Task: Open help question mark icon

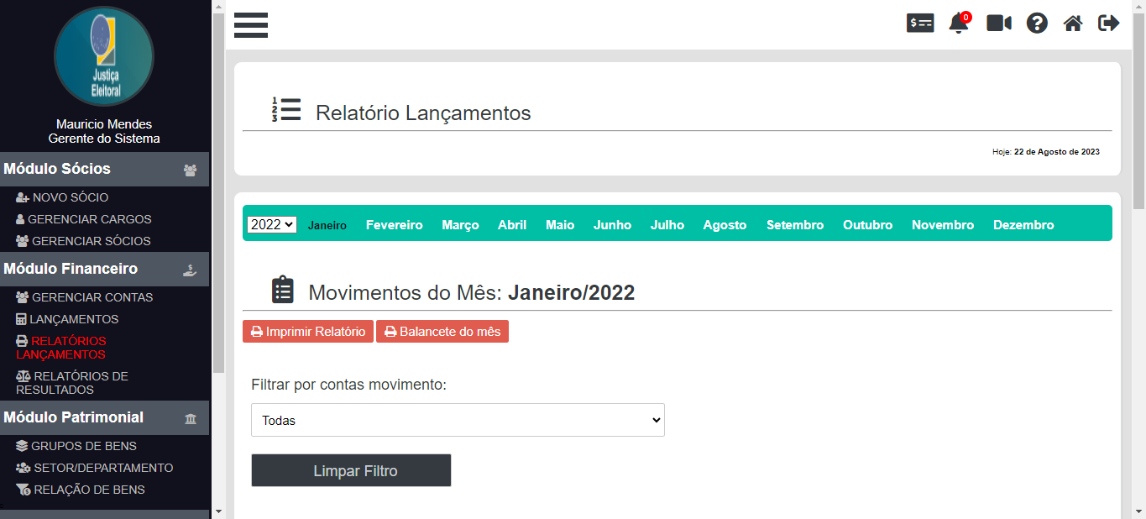Action: click(x=1037, y=24)
